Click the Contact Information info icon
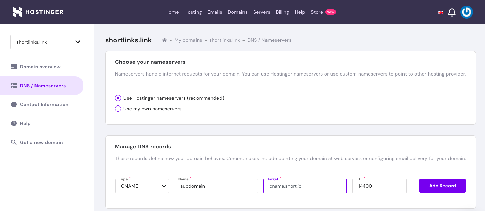Image resolution: width=485 pixels, height=211 pixels. click(14, 104)
